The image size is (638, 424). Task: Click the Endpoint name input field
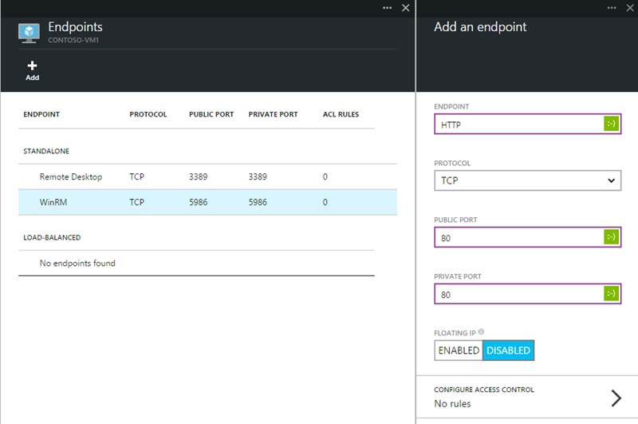[x=517, y=125]
